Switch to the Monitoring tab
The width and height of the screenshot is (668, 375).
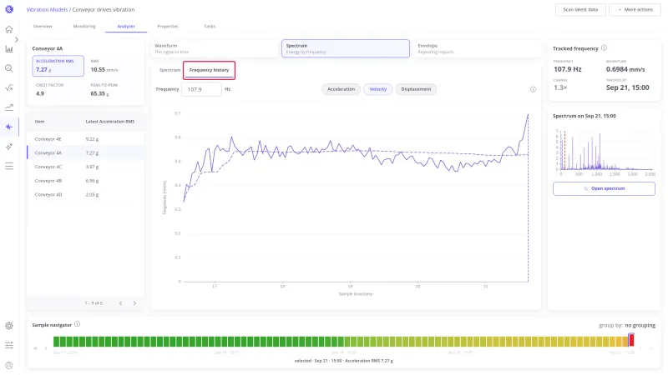click(84, 27)
